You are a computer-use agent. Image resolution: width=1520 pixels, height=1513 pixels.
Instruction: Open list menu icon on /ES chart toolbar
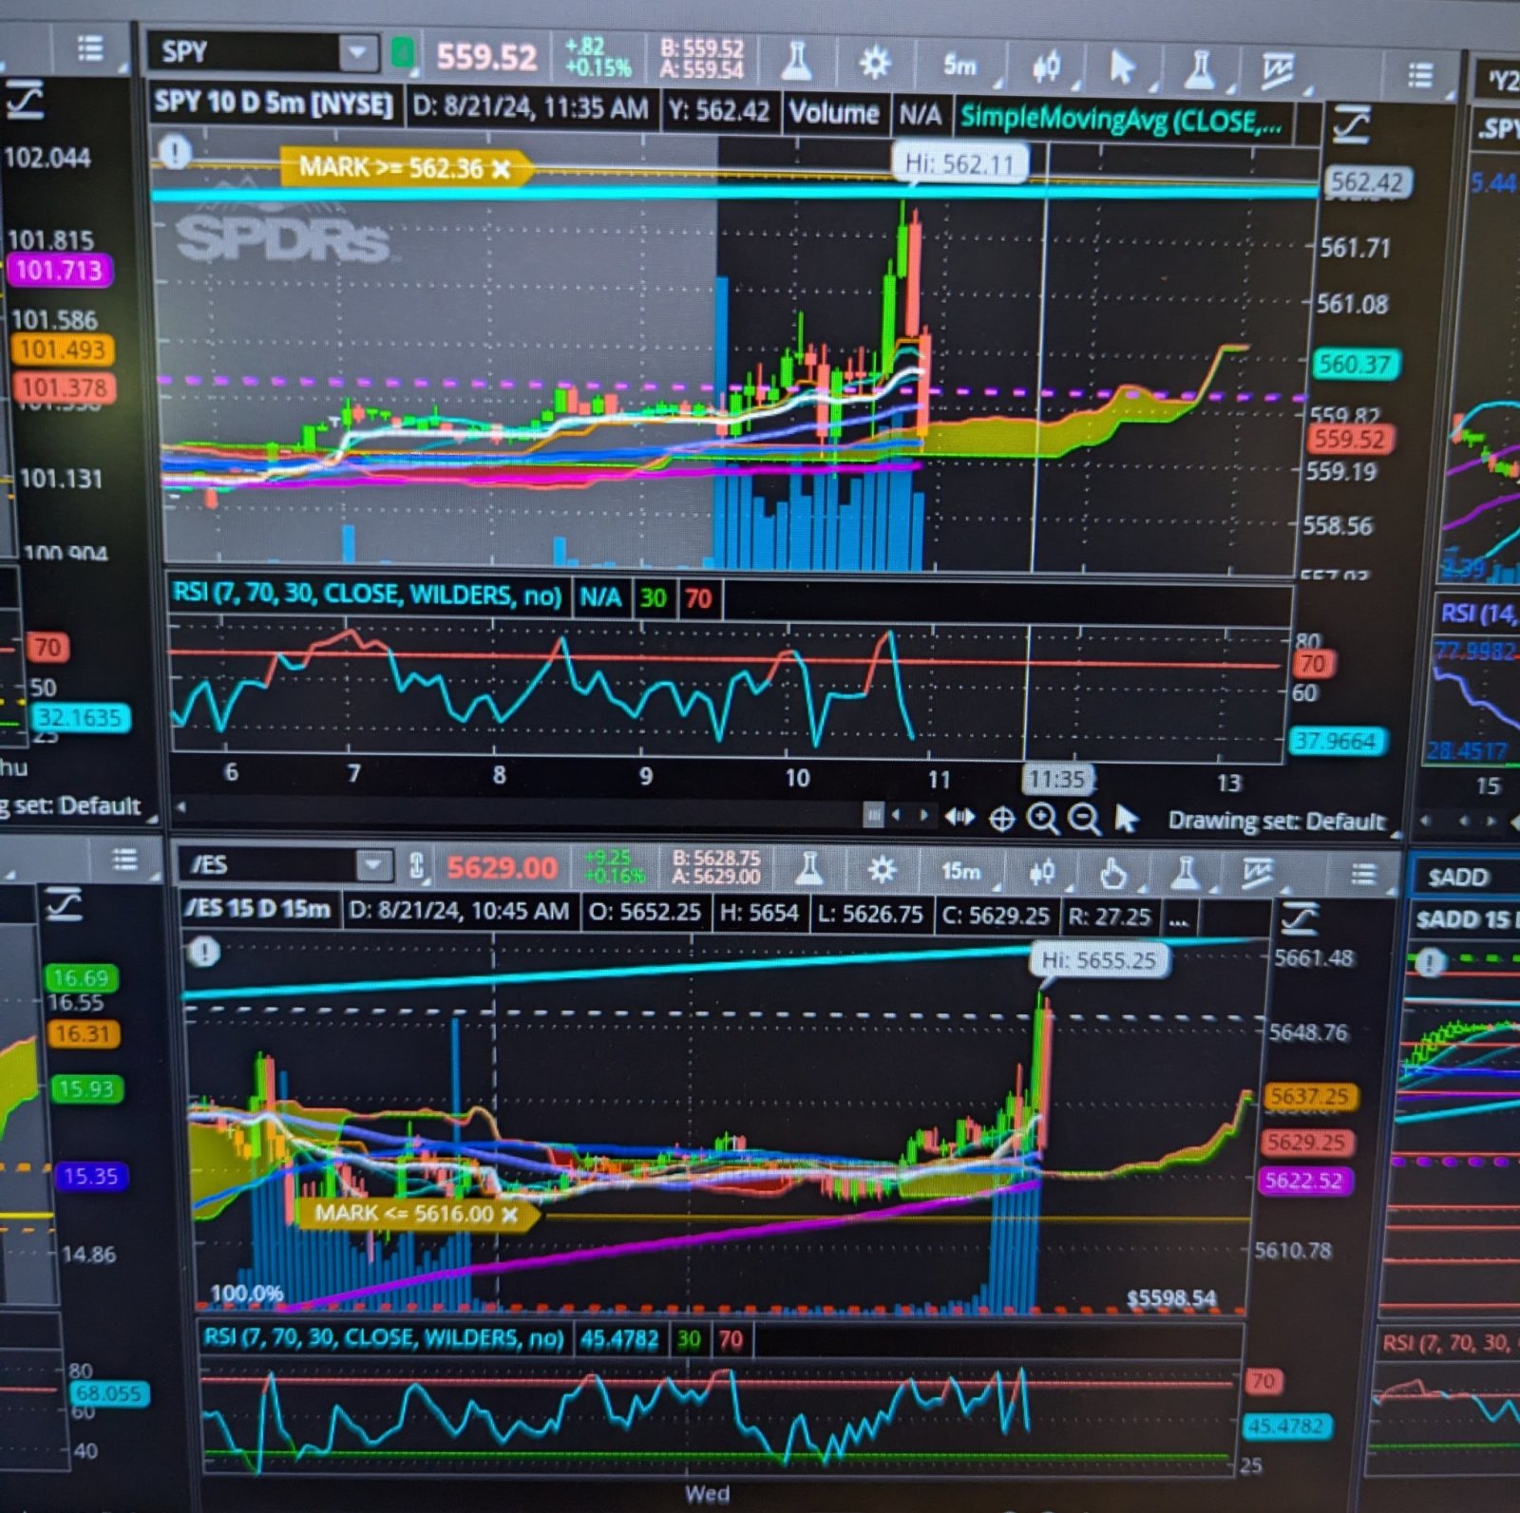(1363, 874)
